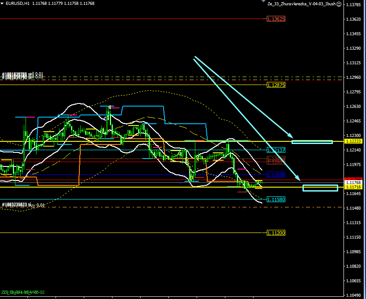
Task: Click the 1.11975 price scale value
Action: click(354, 165)
